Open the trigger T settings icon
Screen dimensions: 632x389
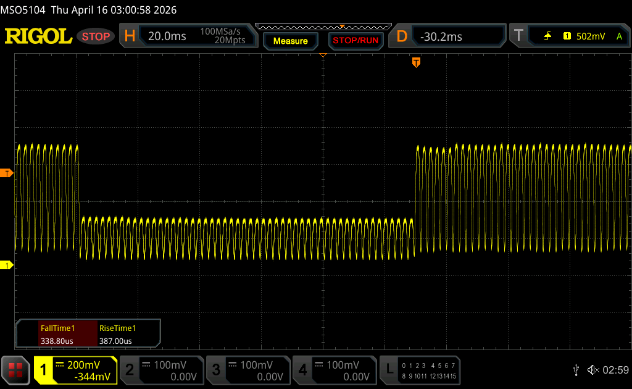[518, 36]
